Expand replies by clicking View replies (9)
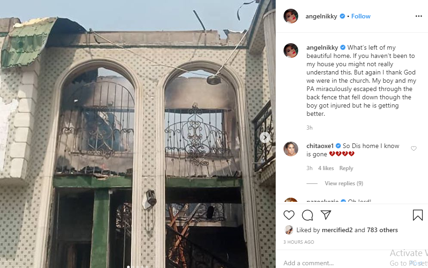 click(x=343, y=183)
